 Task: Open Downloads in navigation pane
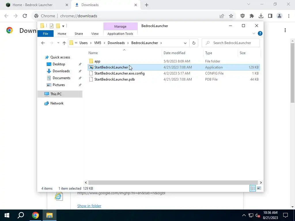click(61, 71)
